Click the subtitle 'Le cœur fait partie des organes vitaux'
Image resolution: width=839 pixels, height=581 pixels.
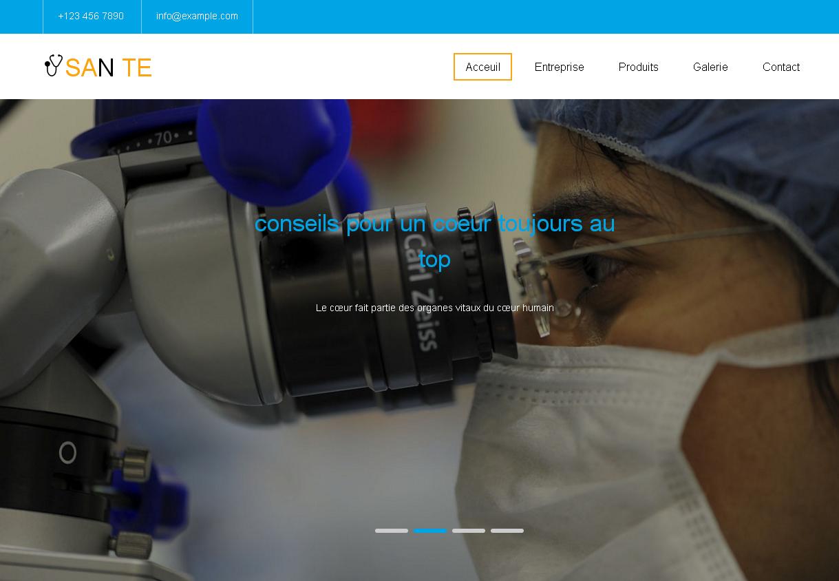click(x=435, y=308)
